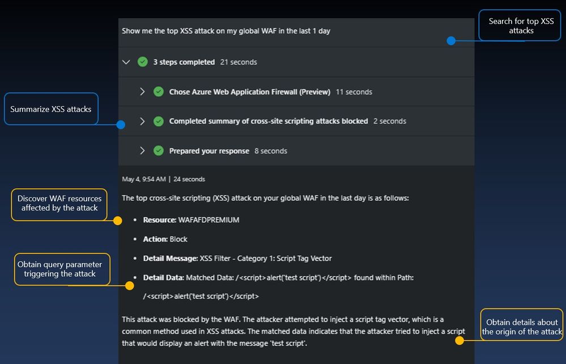Click the Search for top XSS attacks callout
The height and width of the screenshot is (364, 566).
pyautogui.click(x=521, y=26)
